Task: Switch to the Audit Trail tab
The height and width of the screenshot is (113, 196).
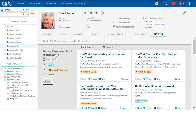Action: point(140,34)
